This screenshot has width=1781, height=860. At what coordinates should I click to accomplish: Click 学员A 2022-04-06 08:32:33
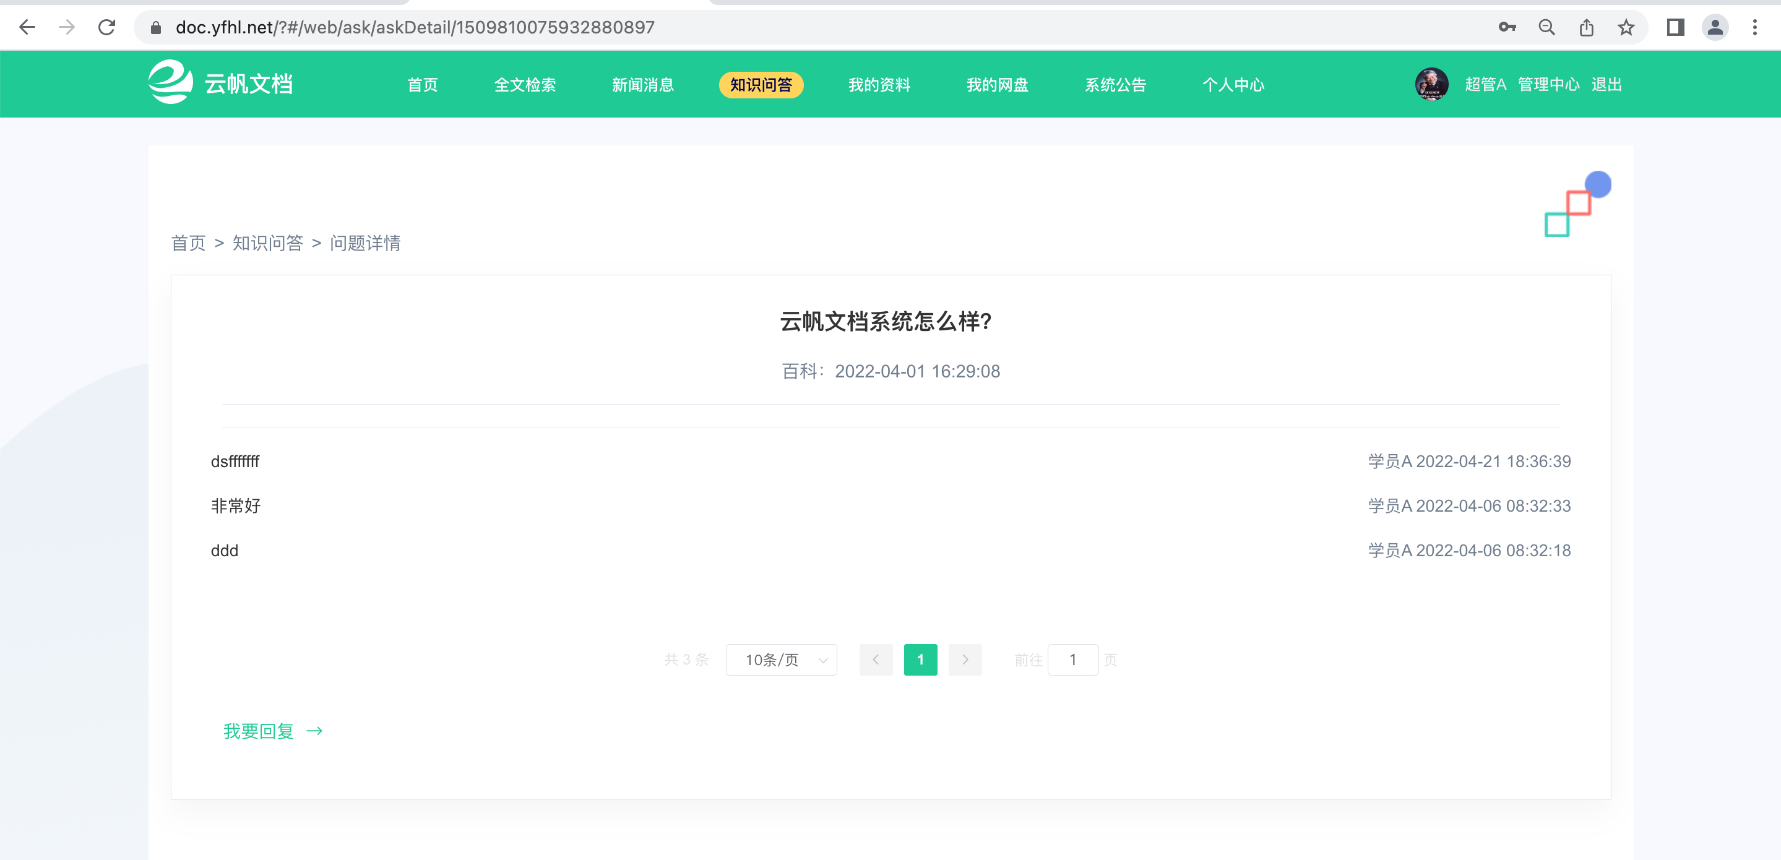click(x=1469, y=505)
